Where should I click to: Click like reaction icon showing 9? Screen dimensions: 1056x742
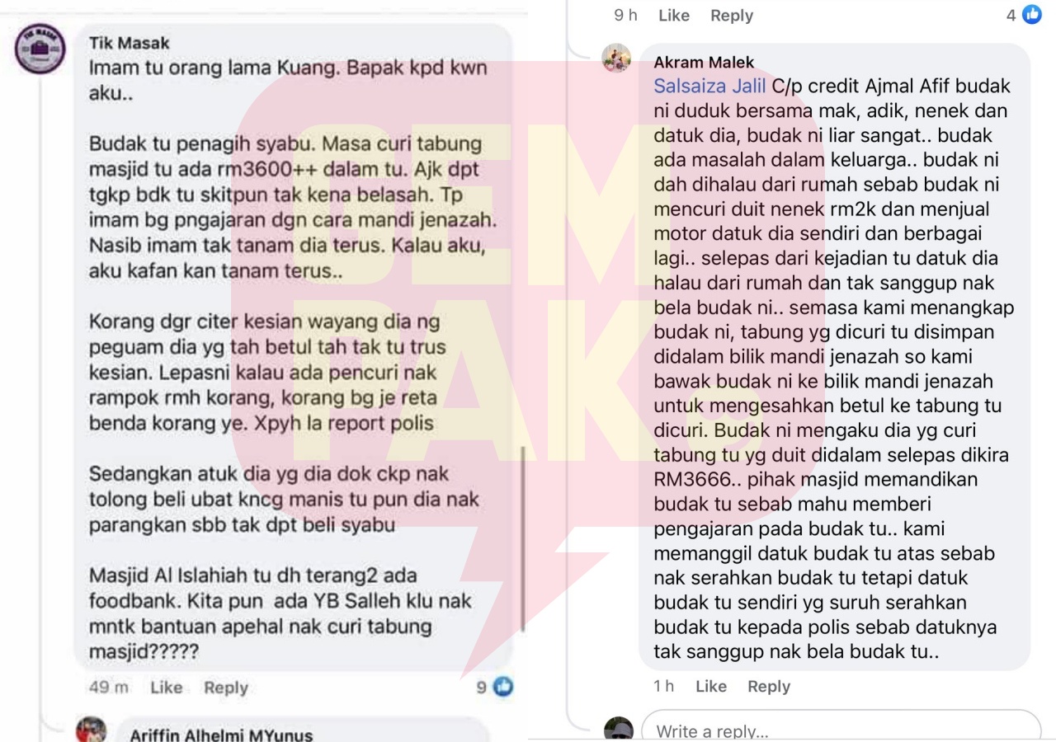[503, 687]
